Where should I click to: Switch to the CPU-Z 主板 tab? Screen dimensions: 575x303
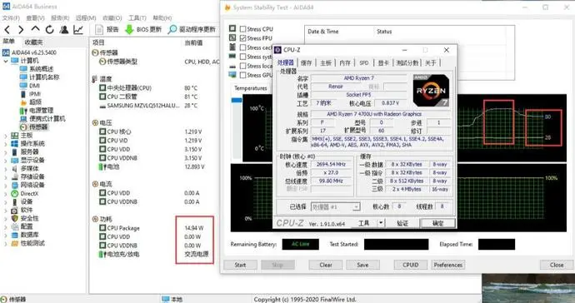coord(326,63)
